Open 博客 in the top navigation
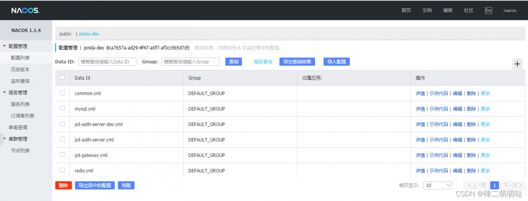This screenshot has width=528, height=201. (448, 10)
